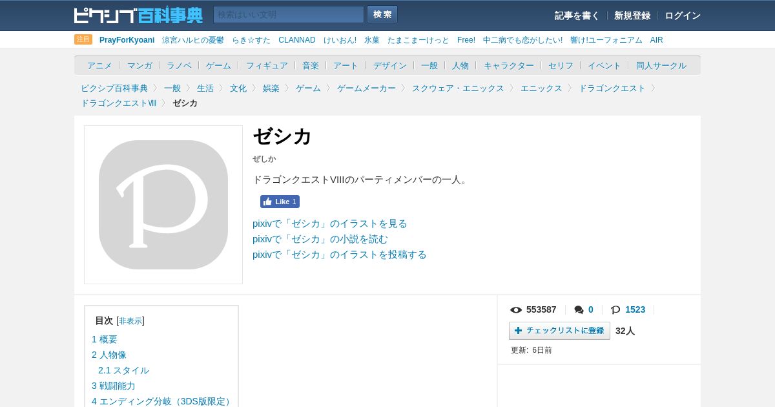Jump to section 2.1 スタイル
Image resolution: width=775 pixels, height=407 pixels.
tap(123, 370)
